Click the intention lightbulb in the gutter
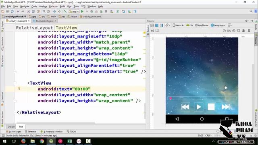258x145 pixels. coord(19,89)
